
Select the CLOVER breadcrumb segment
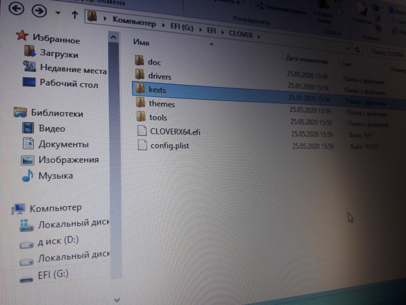241,34
